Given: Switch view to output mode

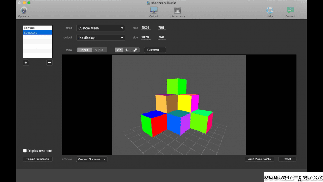Looking at the screenshot, I should [99, 50].
